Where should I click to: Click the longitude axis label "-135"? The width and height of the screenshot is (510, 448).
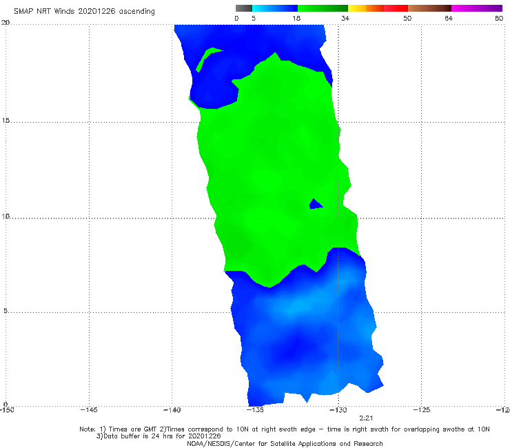coord(255,409)
